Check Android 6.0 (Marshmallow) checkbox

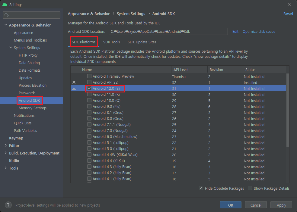pyautogui.click(x=89, y=136)
